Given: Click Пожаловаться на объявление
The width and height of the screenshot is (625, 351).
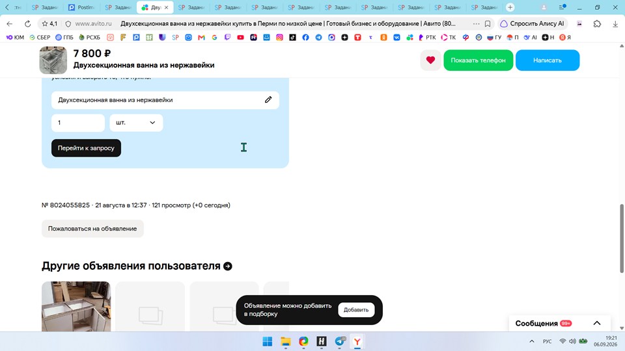Looking at the screenshot, I should coord(92,229).
